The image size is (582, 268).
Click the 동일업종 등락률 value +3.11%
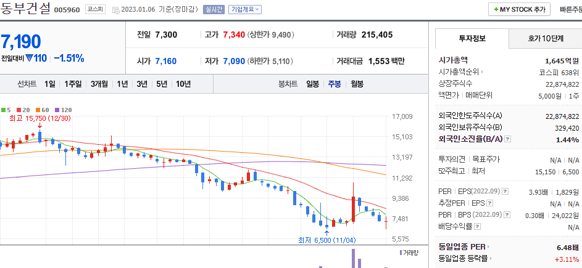[x=567, y=259]
